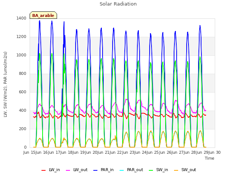237x177 pixels.
Task: Click the Jun 16 SW_in green peak
Action: pyautogui.click(x=52, y=53)
